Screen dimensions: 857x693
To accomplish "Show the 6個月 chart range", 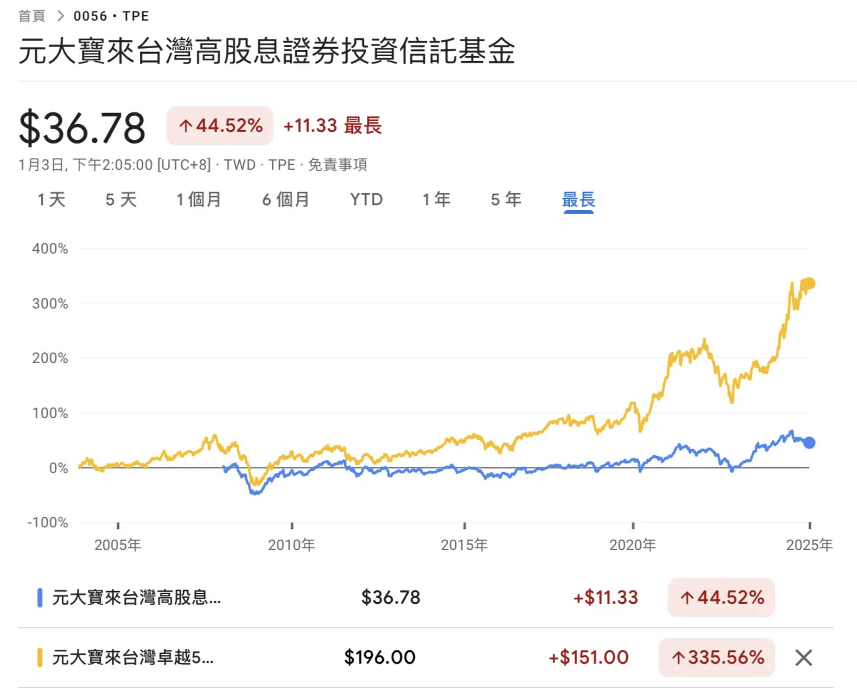I will (x=286, y=199).
